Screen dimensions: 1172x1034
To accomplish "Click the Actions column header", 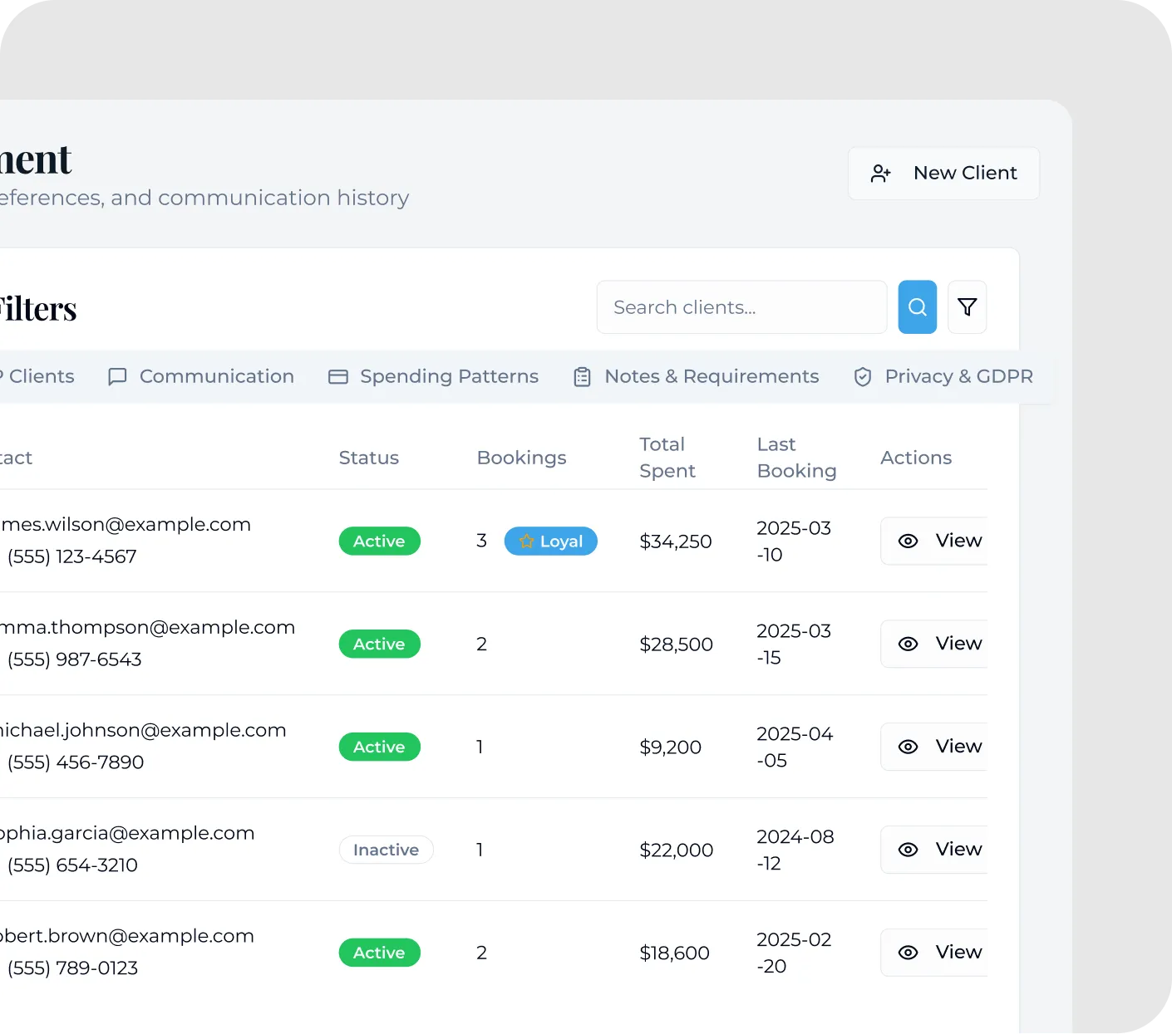I will 916,458.
